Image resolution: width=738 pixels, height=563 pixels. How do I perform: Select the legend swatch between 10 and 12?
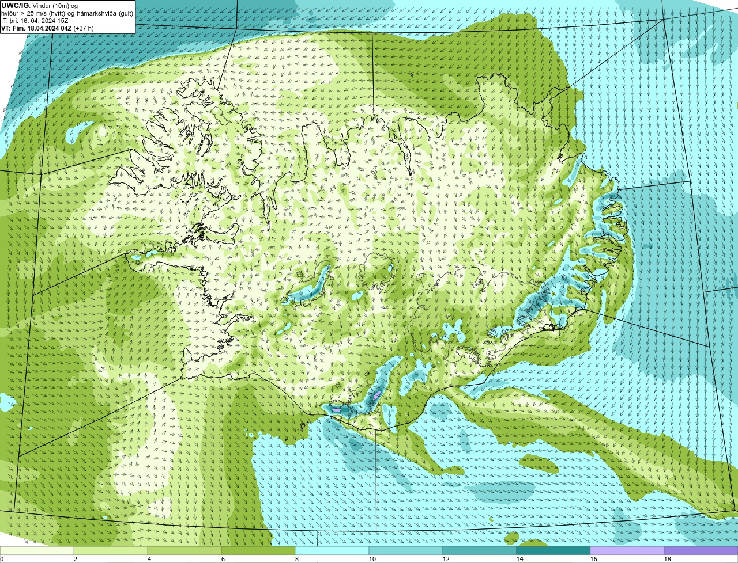406,551
